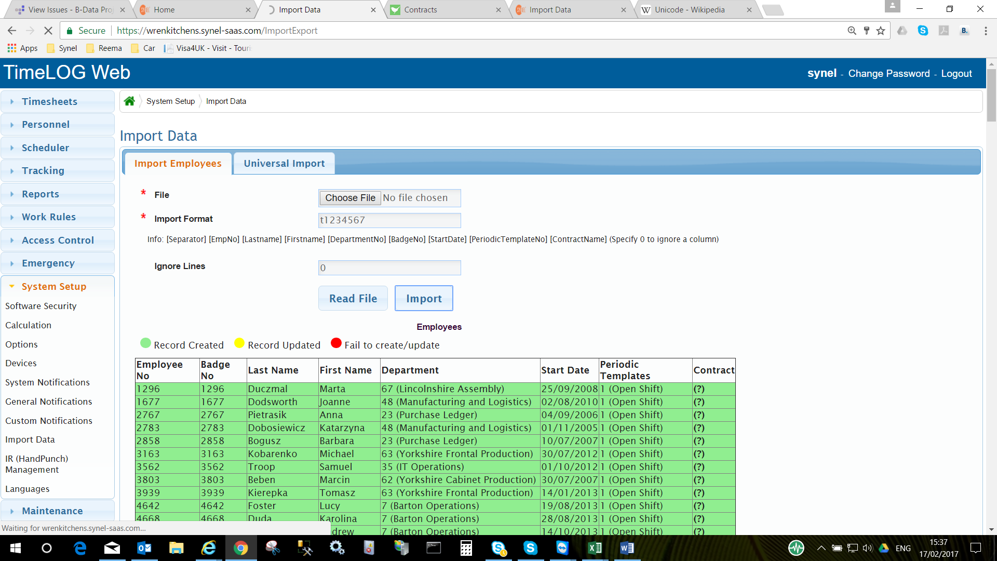Click the Booking.com B extension icon
The width and height of the screenshot is (997, 561).
tap(964, 31)
